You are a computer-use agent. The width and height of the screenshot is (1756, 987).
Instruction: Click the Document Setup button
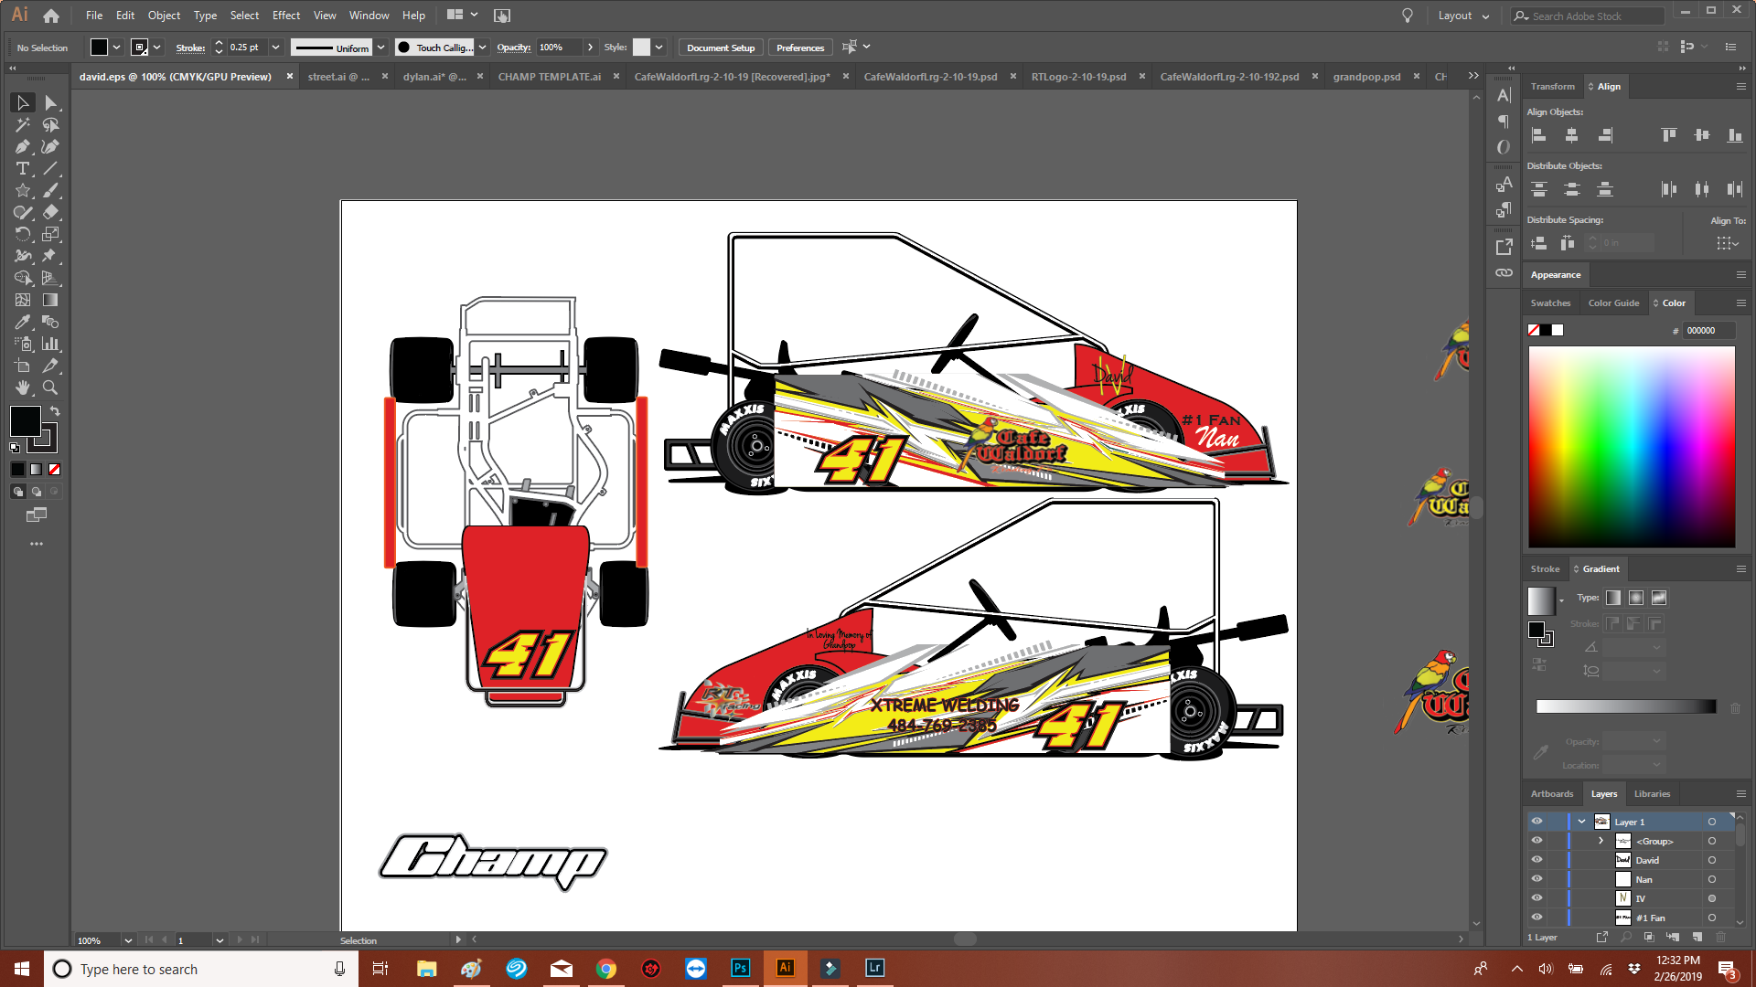coord(721,48)
